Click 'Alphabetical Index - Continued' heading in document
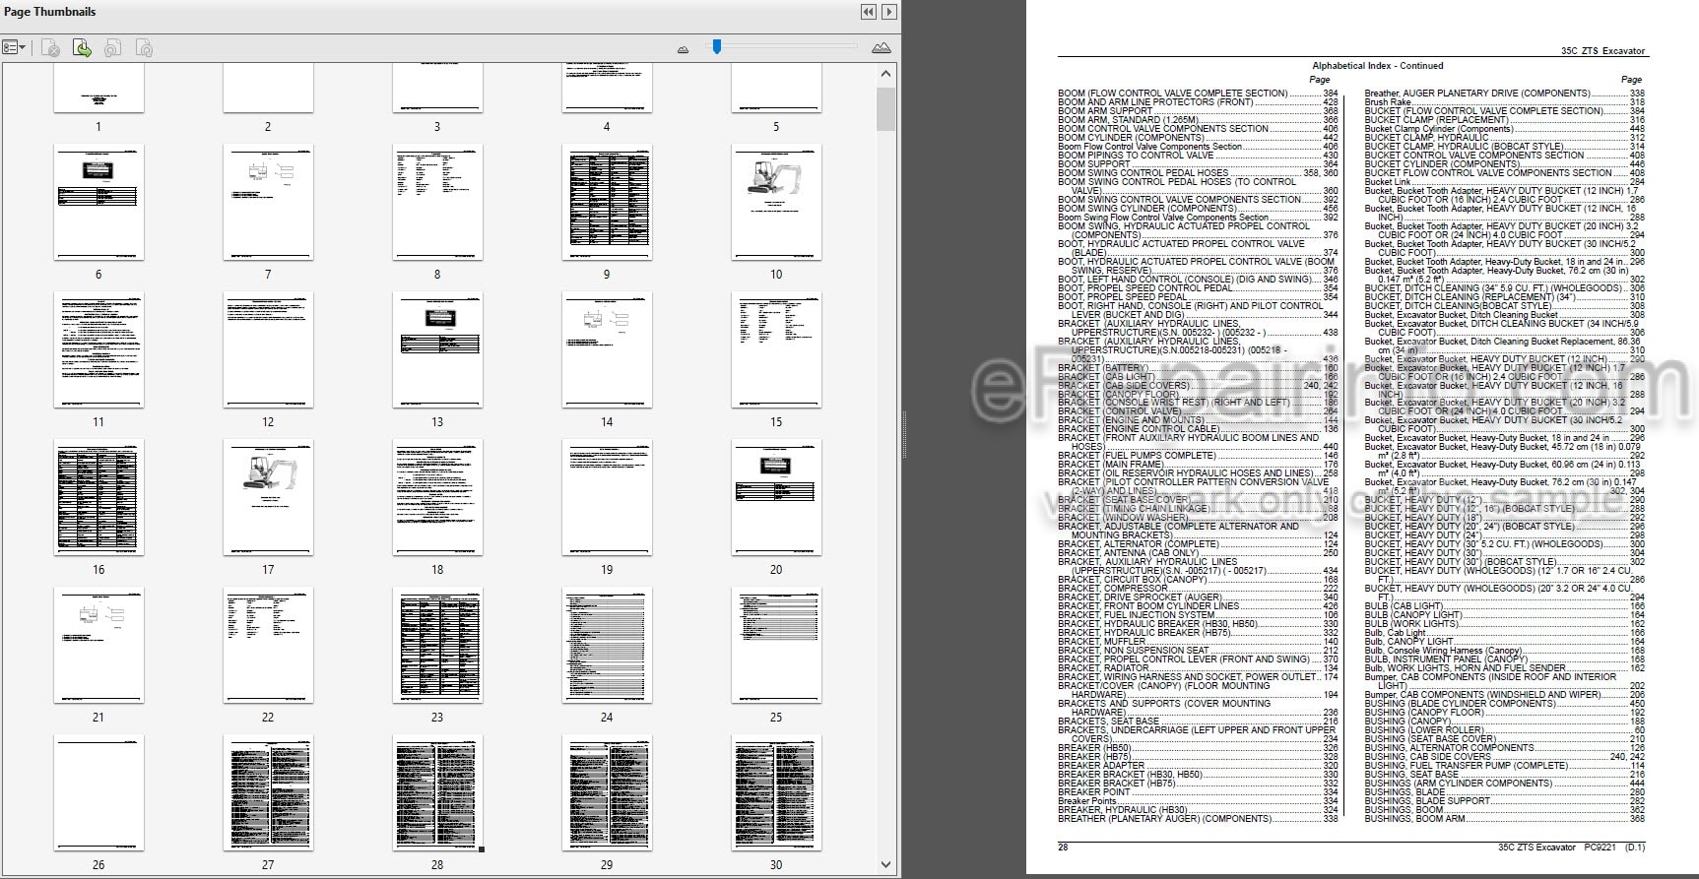 tap(1378, 66)
